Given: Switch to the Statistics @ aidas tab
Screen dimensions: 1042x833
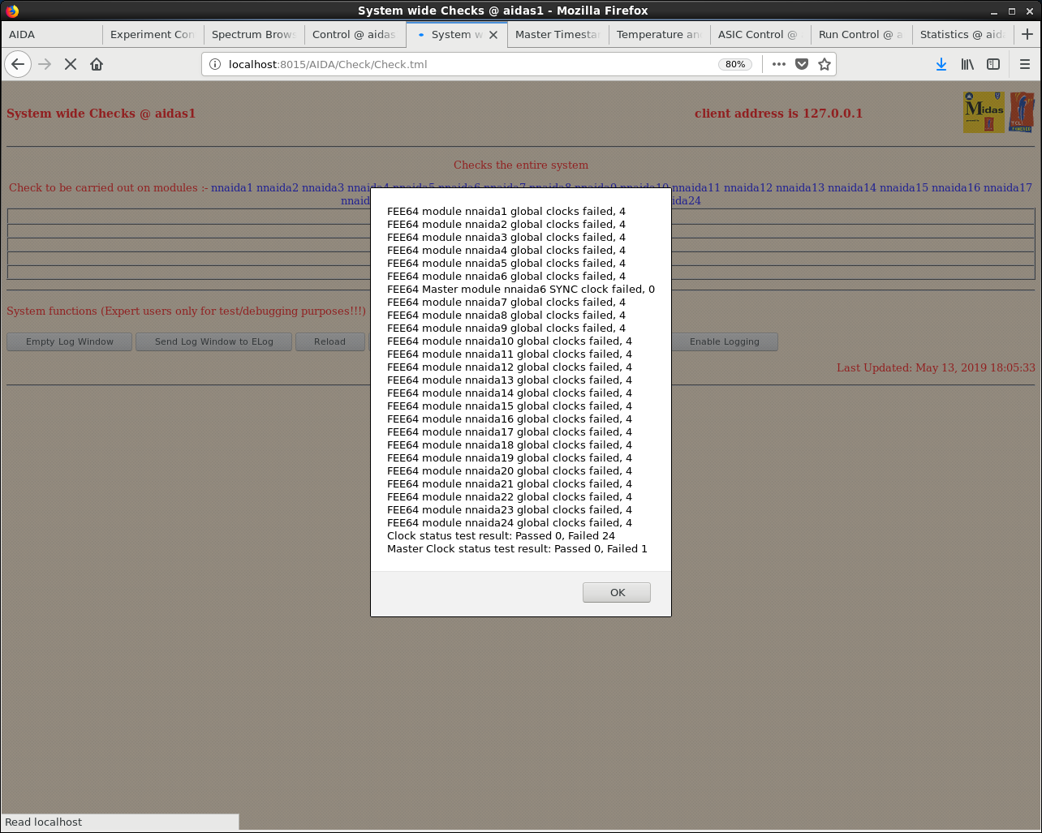Looking at the screenshot, I should pyautogui.click(x=962, y=34).
